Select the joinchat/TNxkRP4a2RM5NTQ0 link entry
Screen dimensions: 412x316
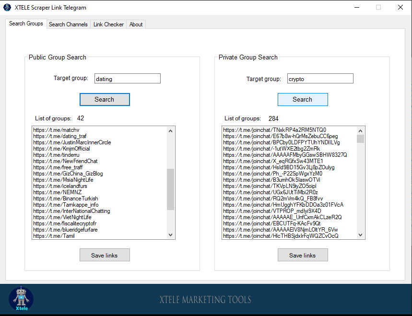274,130
